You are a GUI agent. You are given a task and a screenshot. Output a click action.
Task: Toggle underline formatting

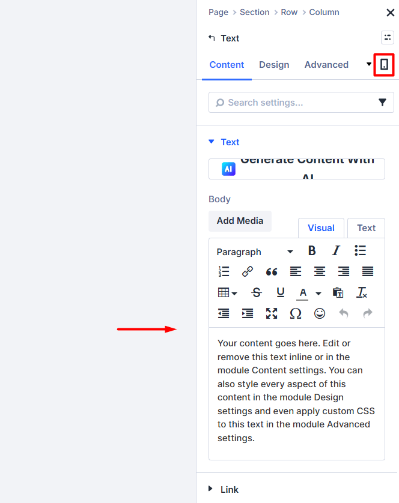pyautogui.click(x=281, y=292)
